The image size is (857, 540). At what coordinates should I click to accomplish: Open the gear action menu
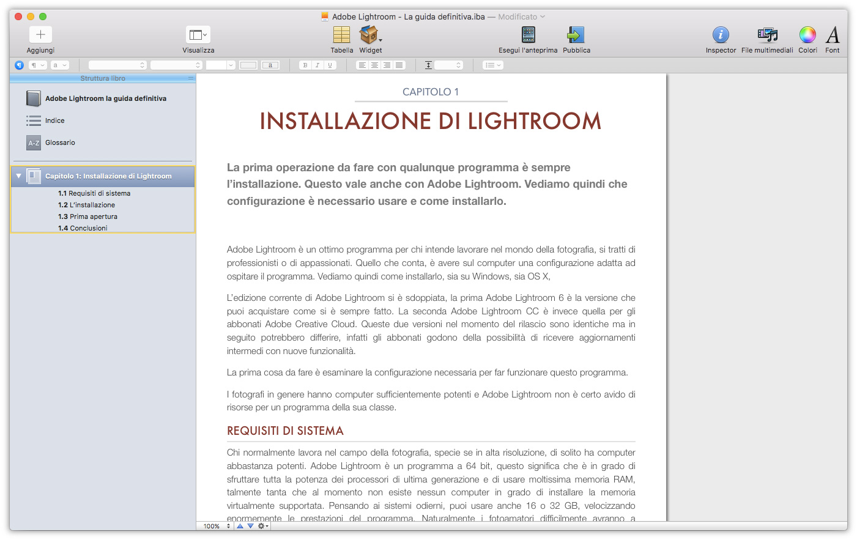click(263, 526)
